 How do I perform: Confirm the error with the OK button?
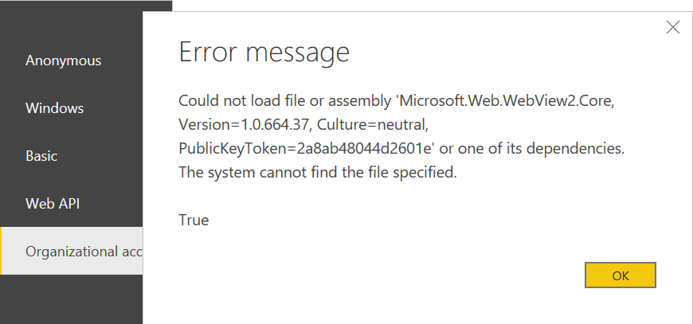620,275
